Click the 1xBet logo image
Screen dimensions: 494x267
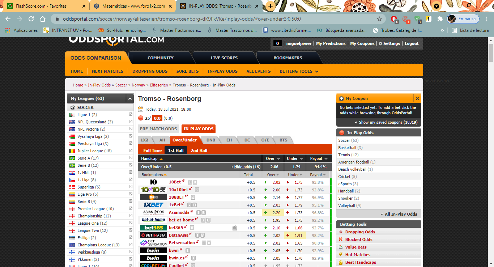point(153,205)
